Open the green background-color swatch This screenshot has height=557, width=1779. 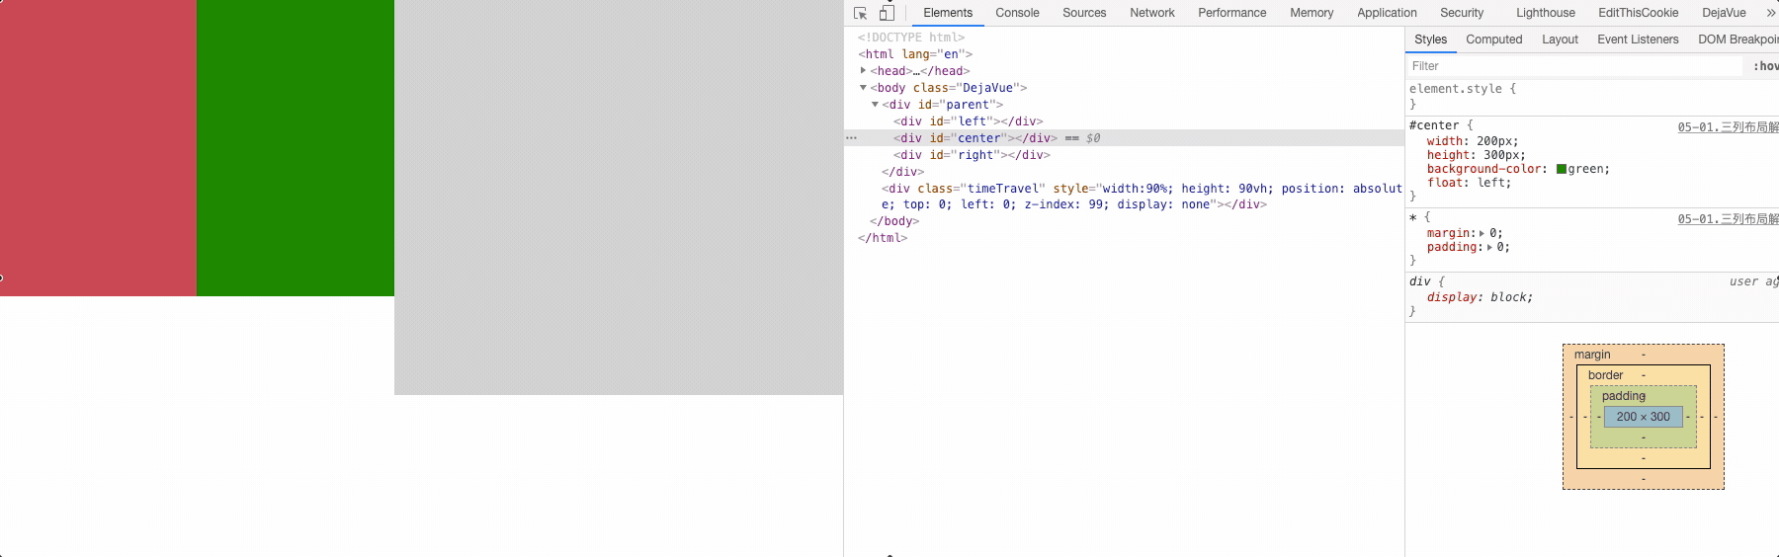pos(1562,170)
